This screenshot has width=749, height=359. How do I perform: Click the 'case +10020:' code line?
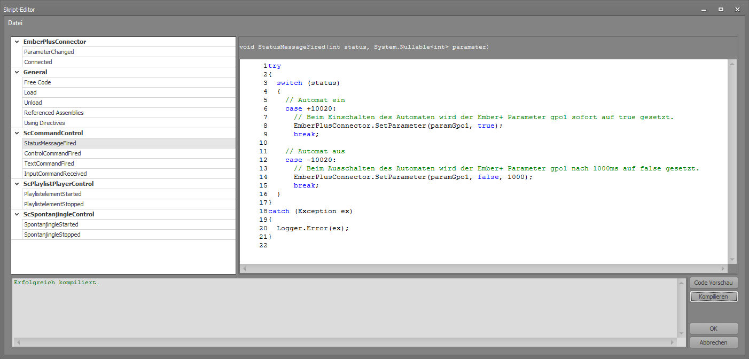pos(310,108)
